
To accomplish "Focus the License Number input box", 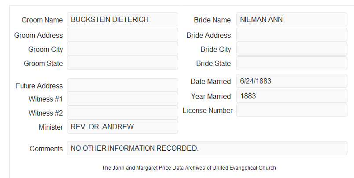I will (292, 110).
